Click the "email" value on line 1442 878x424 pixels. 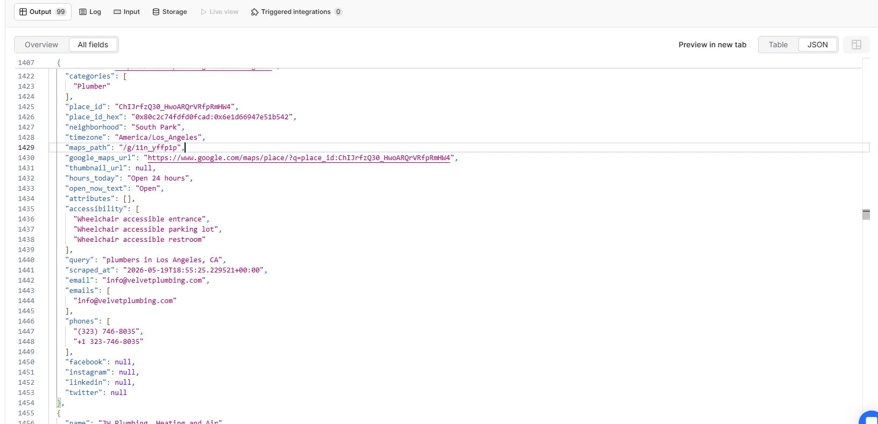154,281
